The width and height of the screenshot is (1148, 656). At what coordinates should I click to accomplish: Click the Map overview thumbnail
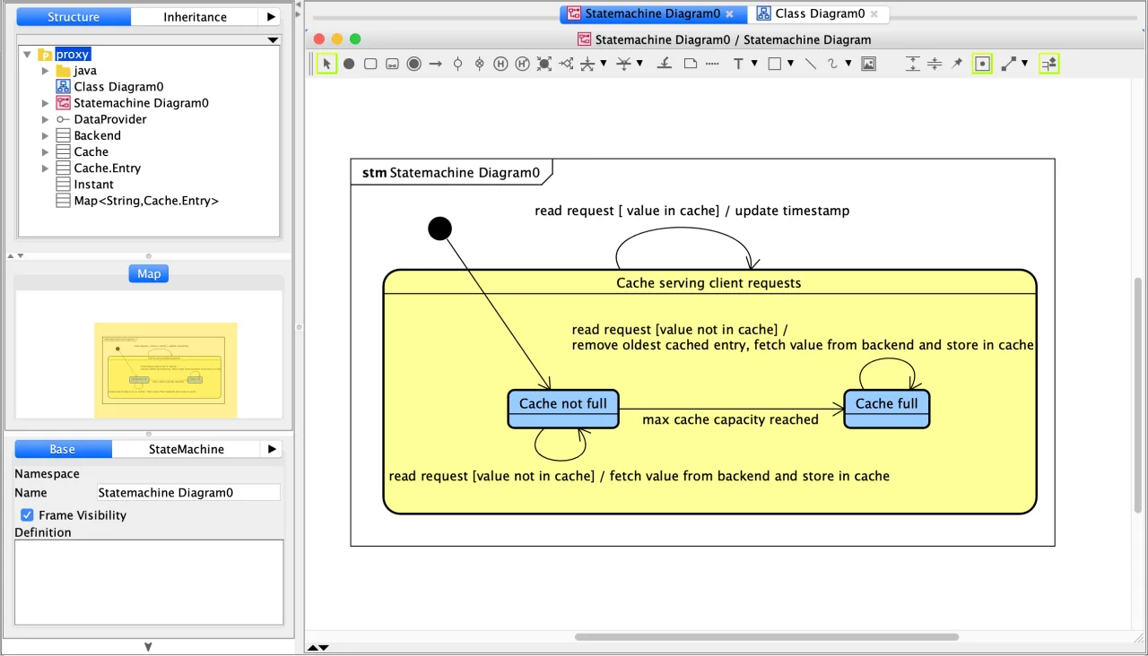[x=166, y=370]
